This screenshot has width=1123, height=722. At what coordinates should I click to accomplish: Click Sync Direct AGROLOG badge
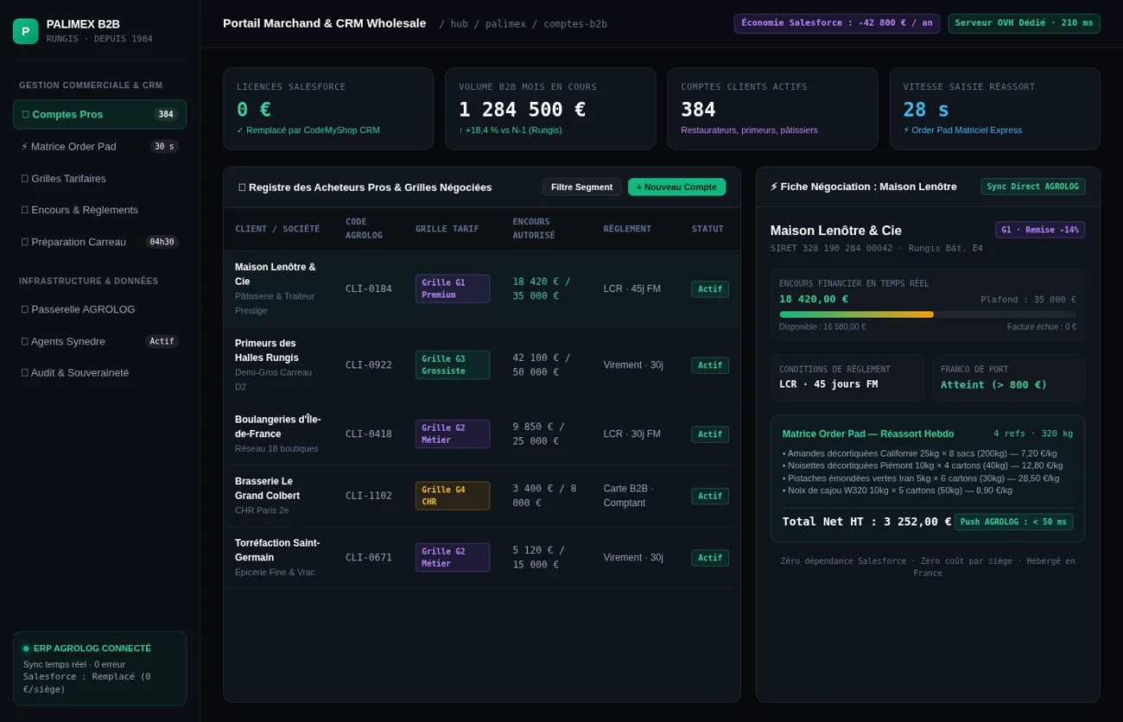1032,187
